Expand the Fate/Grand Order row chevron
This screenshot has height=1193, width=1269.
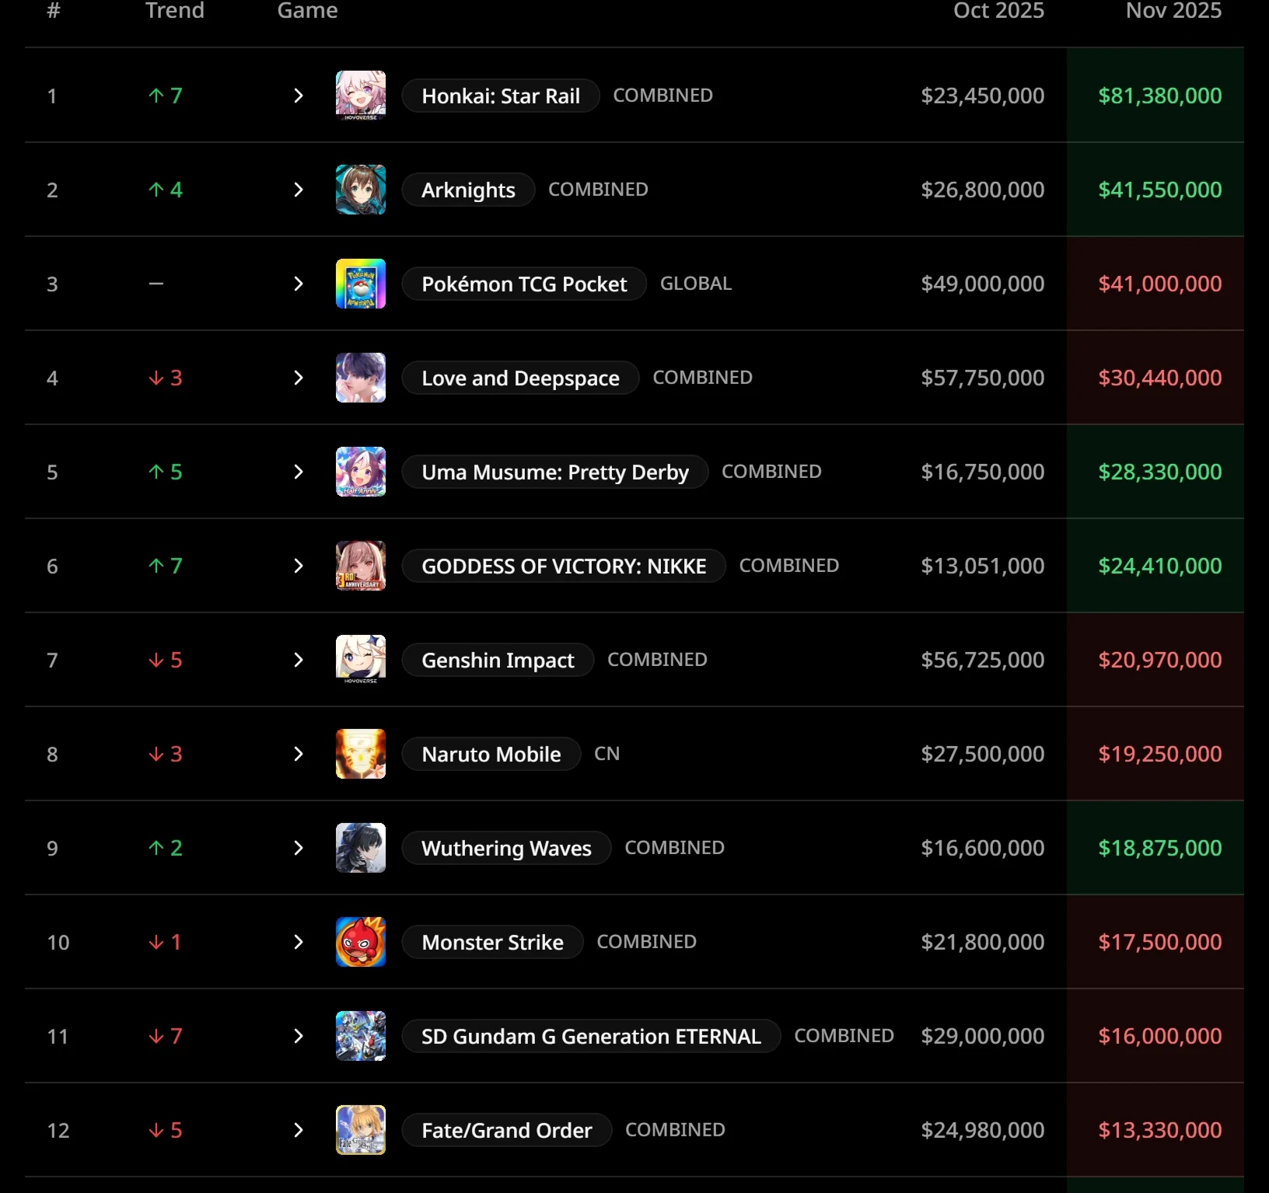299,1130
